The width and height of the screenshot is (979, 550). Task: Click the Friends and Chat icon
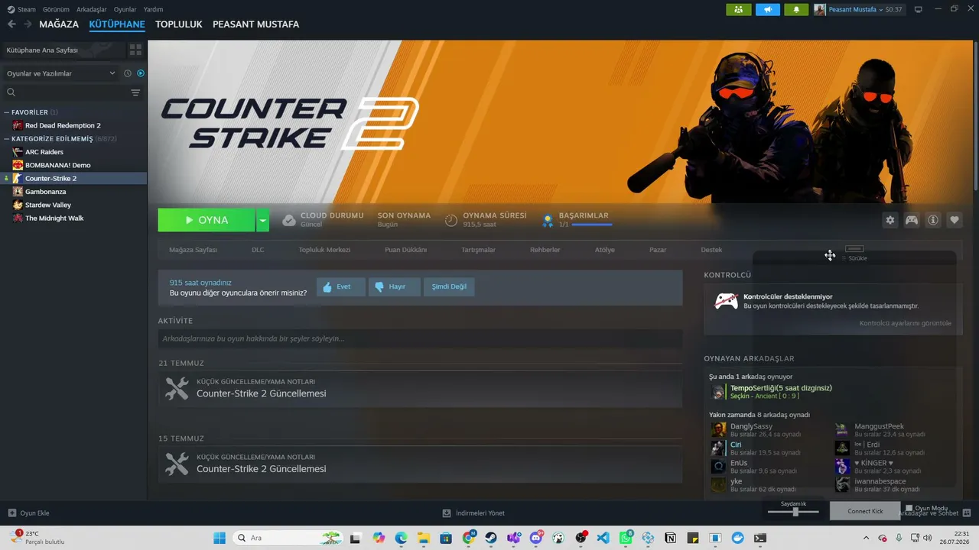pos(967,513)
